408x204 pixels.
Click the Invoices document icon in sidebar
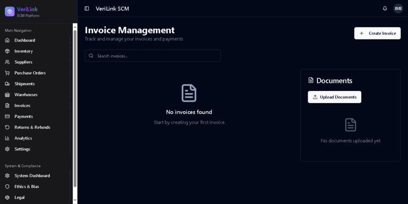tap(7, 106)
